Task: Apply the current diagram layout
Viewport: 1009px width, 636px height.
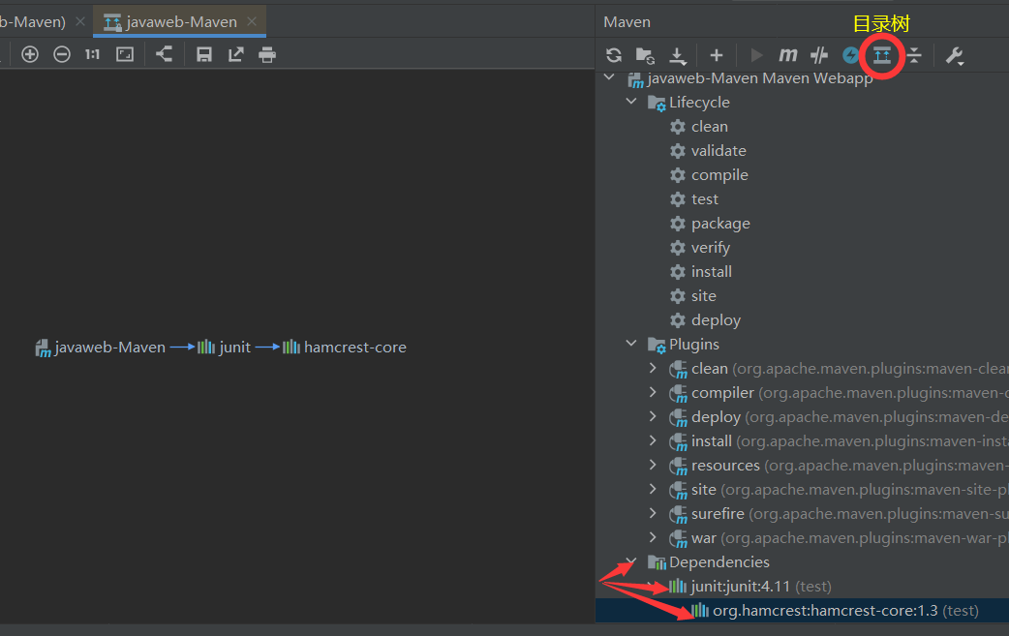Action: tap(164, 54)
